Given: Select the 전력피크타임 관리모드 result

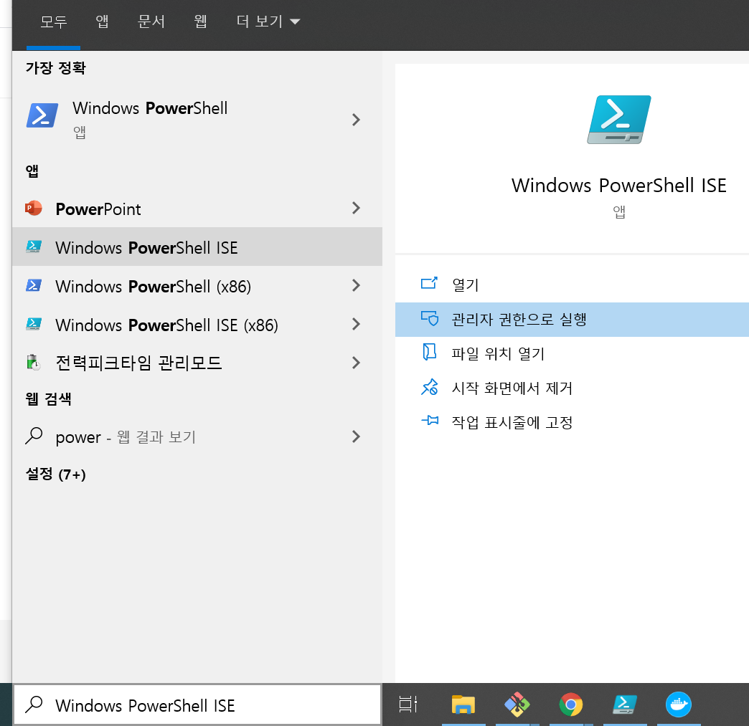Looking at the screenshot, I should pos(197,363).
